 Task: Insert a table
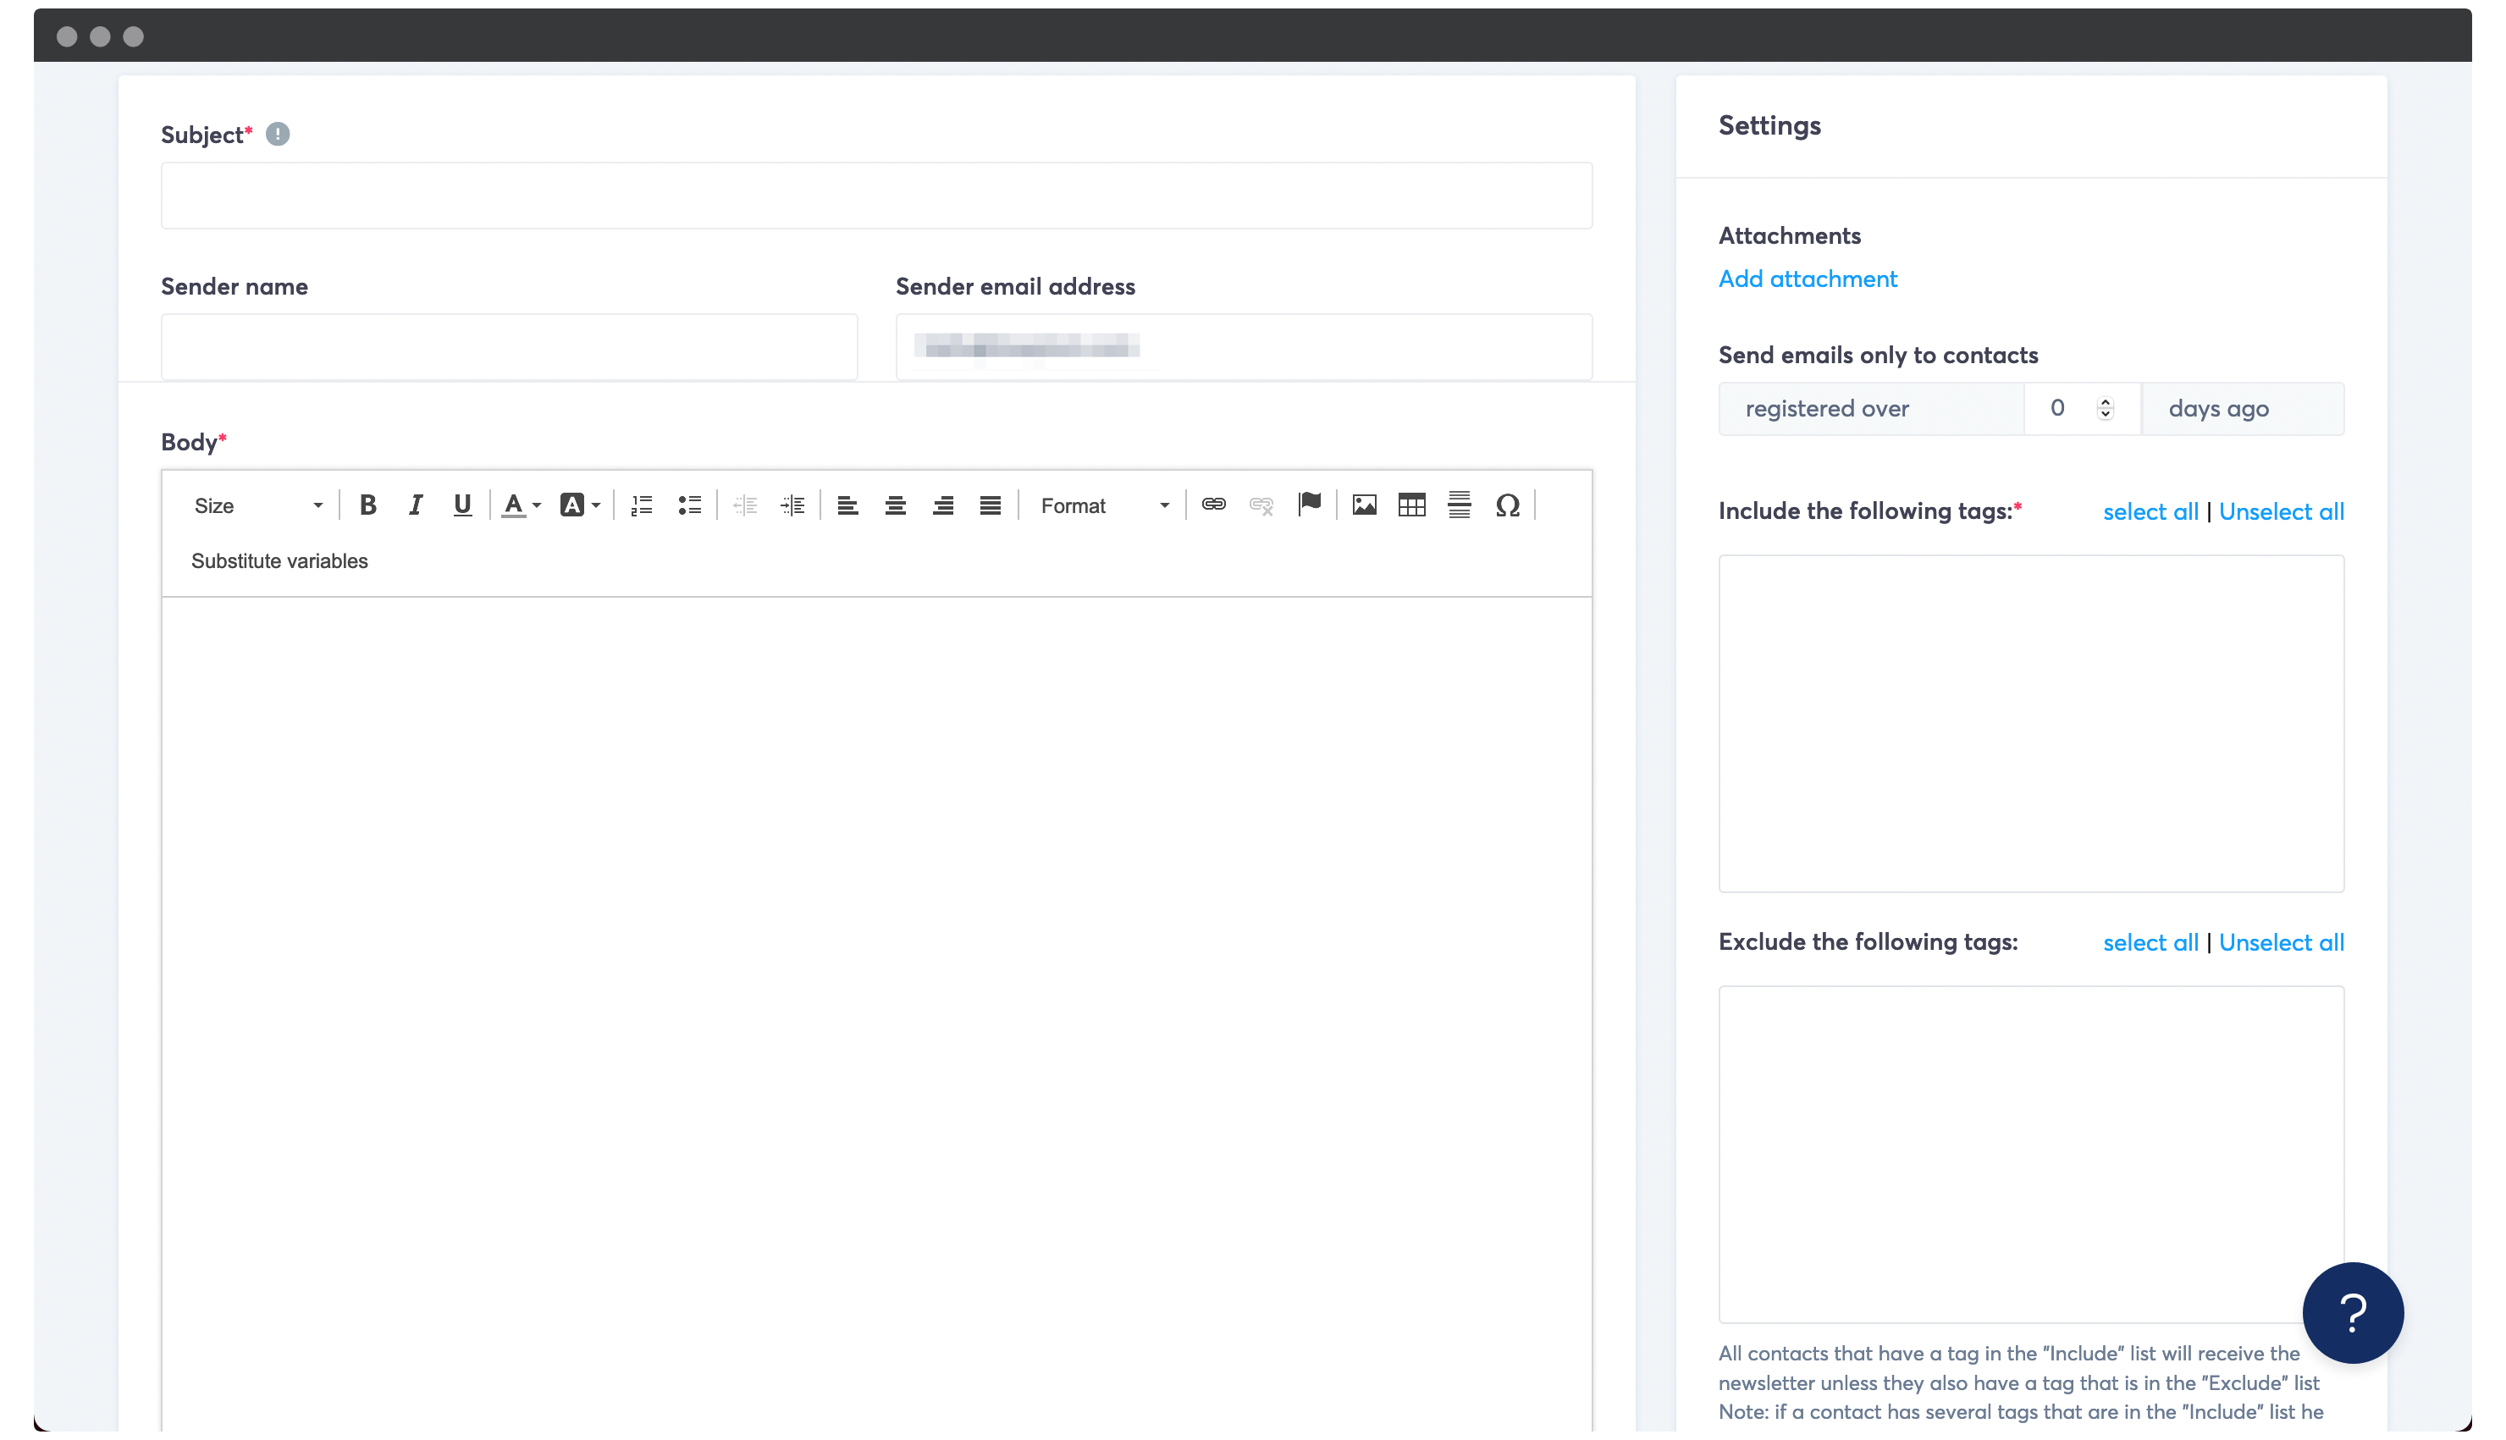tap(1412, 505)
